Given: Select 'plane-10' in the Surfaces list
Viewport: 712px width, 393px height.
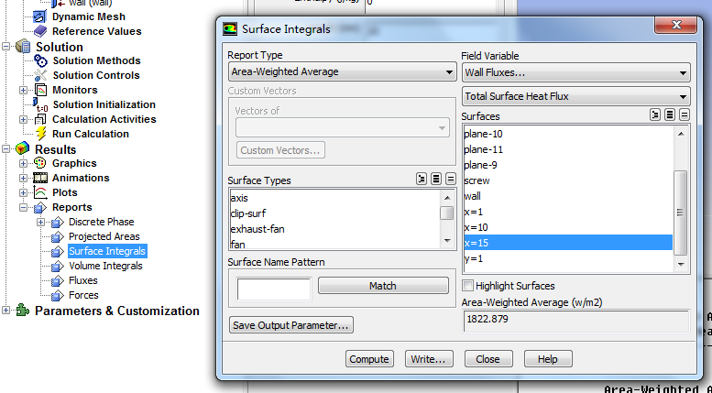Looking at the screenshot, I should pos(568,134).
